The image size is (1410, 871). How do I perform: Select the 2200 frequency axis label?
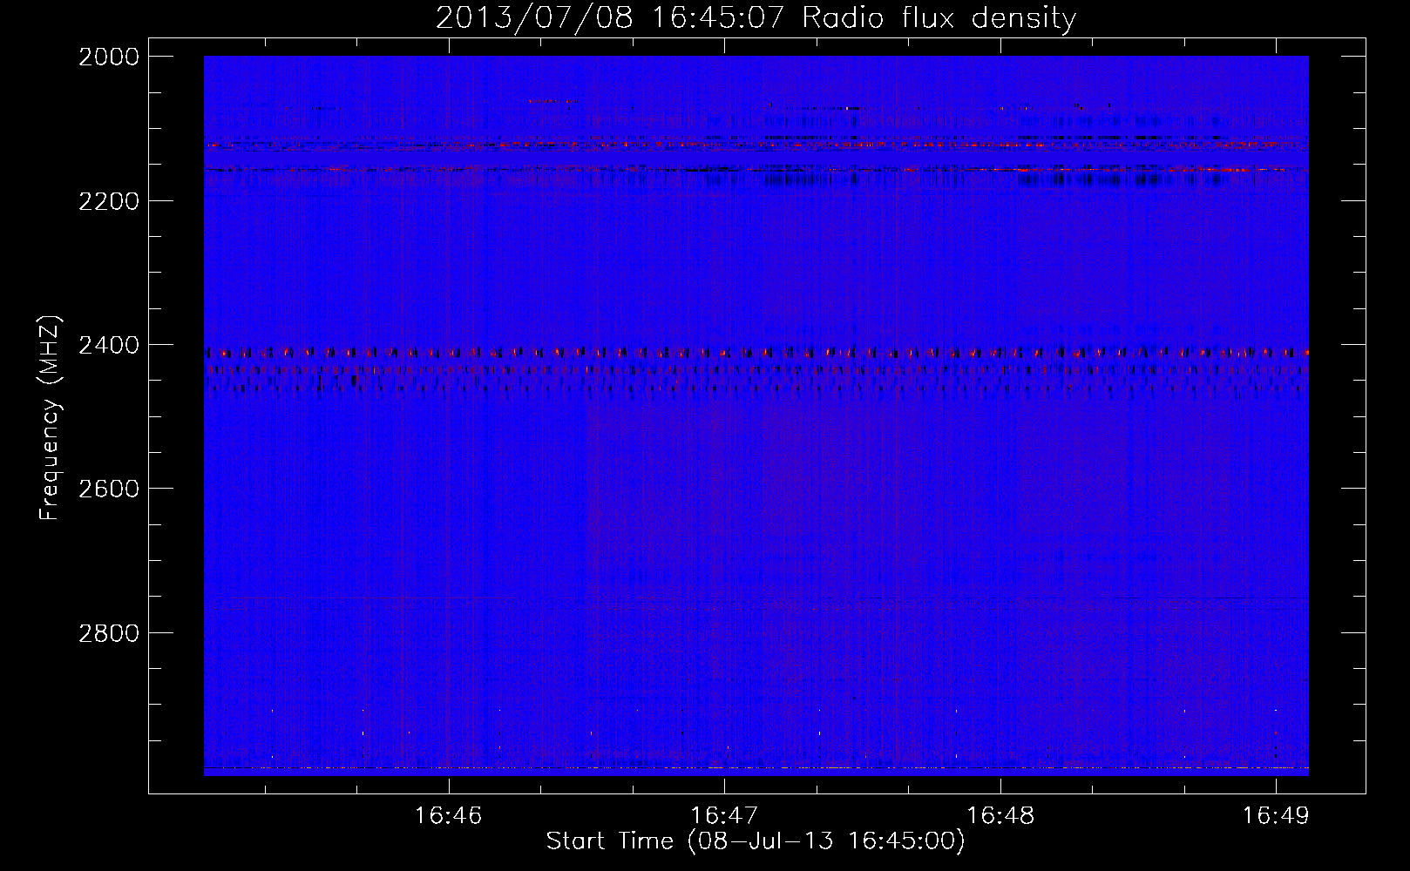[x=108, y=201]
